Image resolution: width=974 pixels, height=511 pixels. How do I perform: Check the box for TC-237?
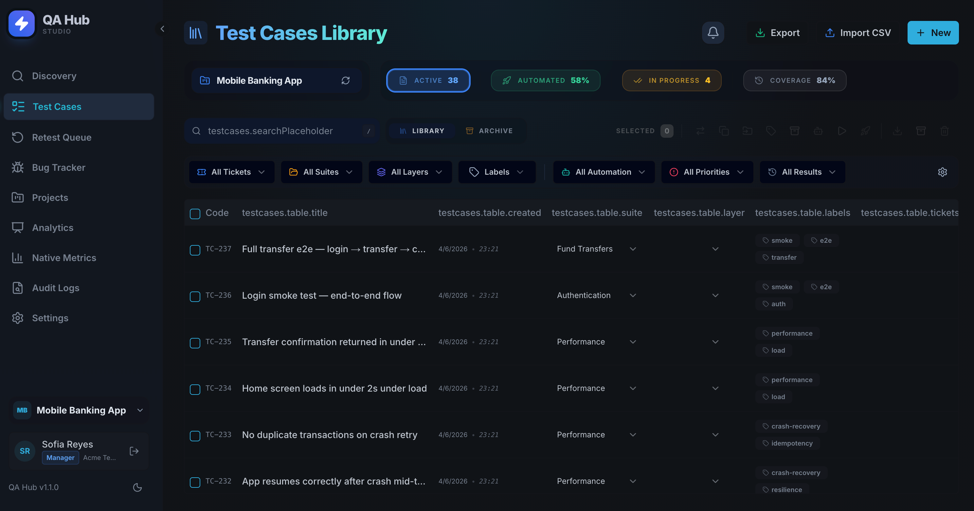click(x=195, y=250)
